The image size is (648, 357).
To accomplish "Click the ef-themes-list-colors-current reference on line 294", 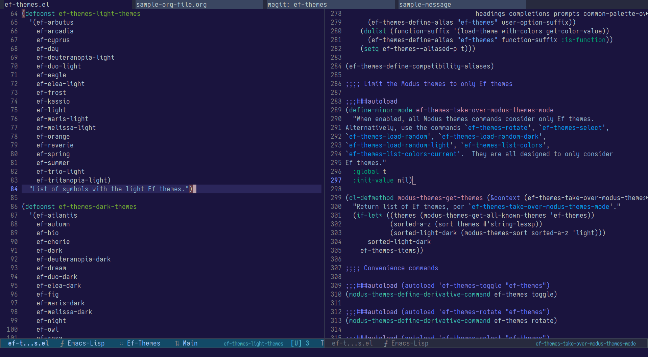I will 403,154.
